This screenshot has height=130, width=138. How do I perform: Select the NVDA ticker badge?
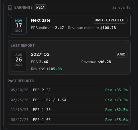click(x=40, y=7)
